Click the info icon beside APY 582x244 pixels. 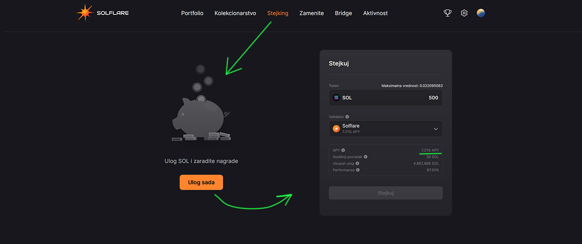pyautogui.click(x=343, y=150)
